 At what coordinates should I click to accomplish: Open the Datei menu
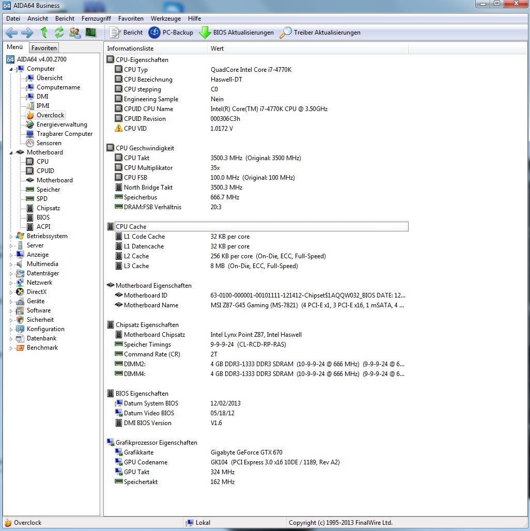[x=13, y=19]
